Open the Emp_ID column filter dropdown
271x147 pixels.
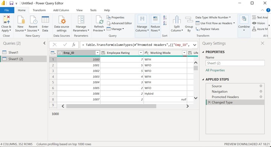pyautogui.click(x=97, y=53)
